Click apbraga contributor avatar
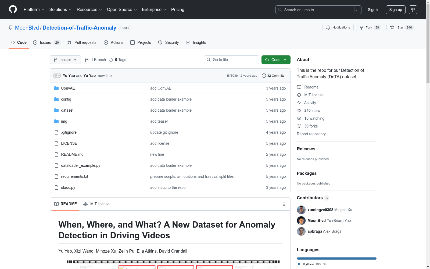The width and height of the screenshot is (430, 269). tap(301, 231)
